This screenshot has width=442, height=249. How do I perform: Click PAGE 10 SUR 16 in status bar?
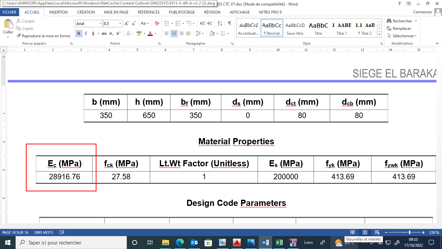(15, 232)
